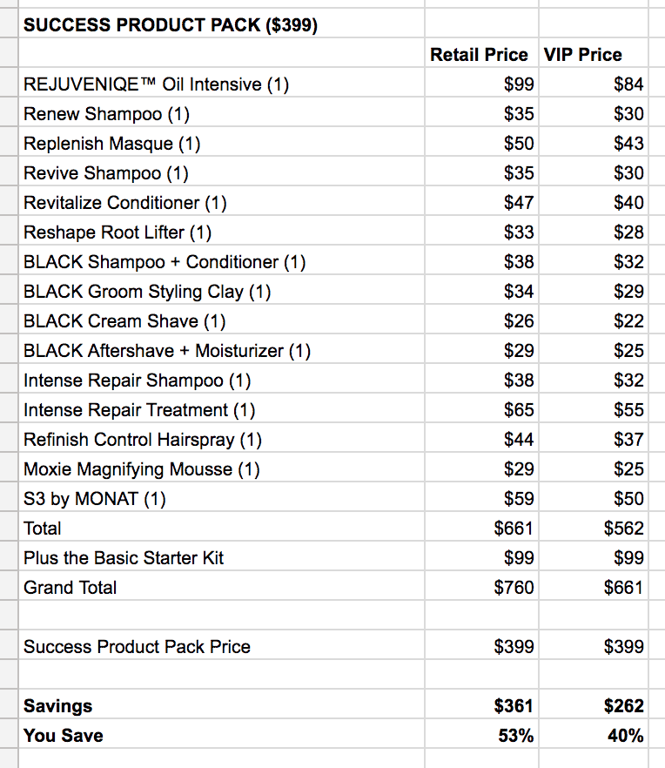Click the Renew Shampoo product cell

click(106, 114)
